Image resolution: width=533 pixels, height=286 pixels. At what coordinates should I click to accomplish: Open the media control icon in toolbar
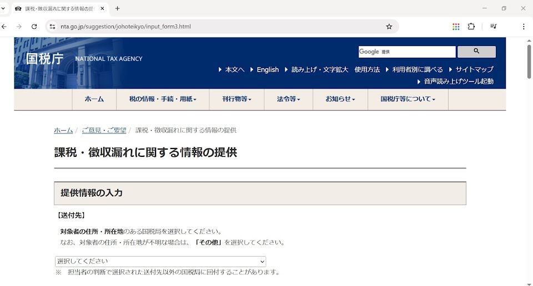[493, 27]
